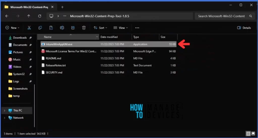Click the forward navigation arrow
The image size is (258, 138).
[18, 16]
